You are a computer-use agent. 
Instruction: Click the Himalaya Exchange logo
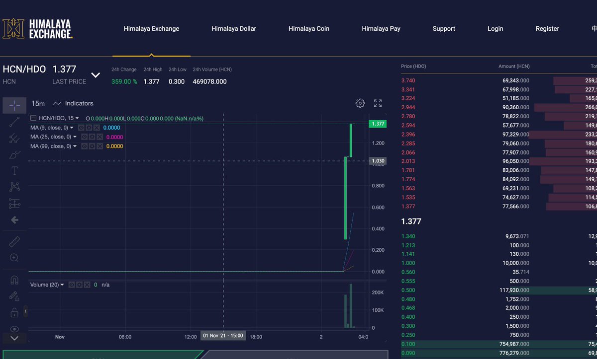(37, 29)
